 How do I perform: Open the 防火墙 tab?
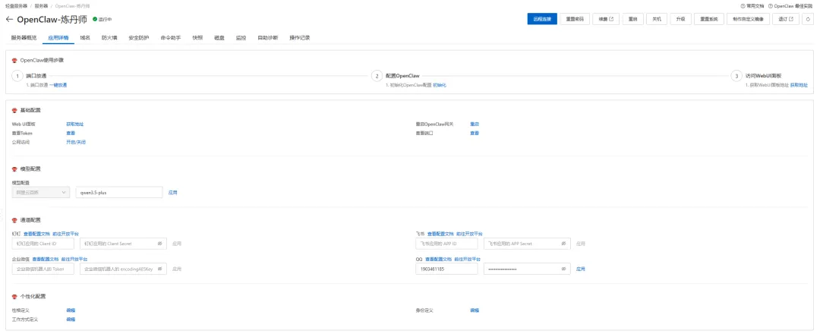(x=109, y=38)
